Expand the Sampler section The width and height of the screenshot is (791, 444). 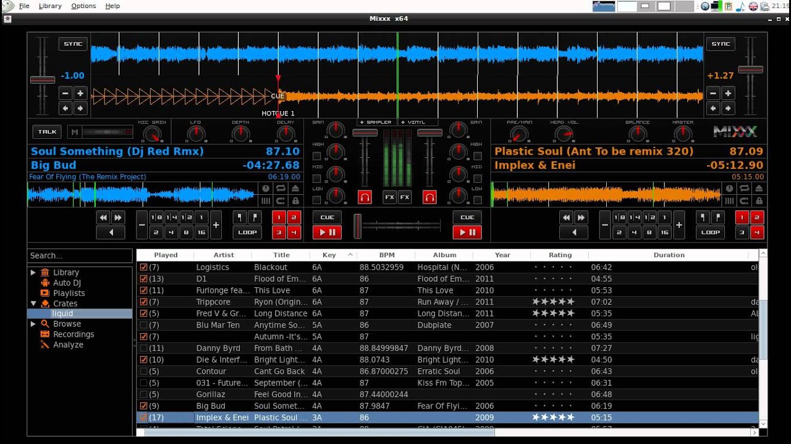(376, 122)
